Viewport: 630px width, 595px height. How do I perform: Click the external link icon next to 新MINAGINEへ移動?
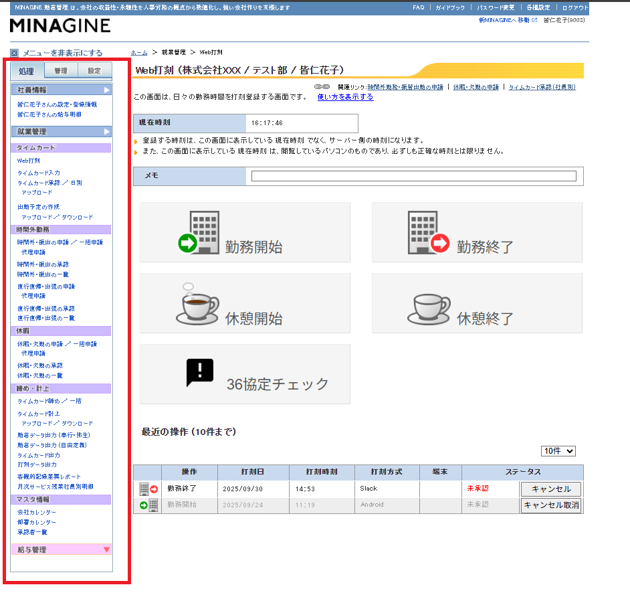[x=534, y=20]
